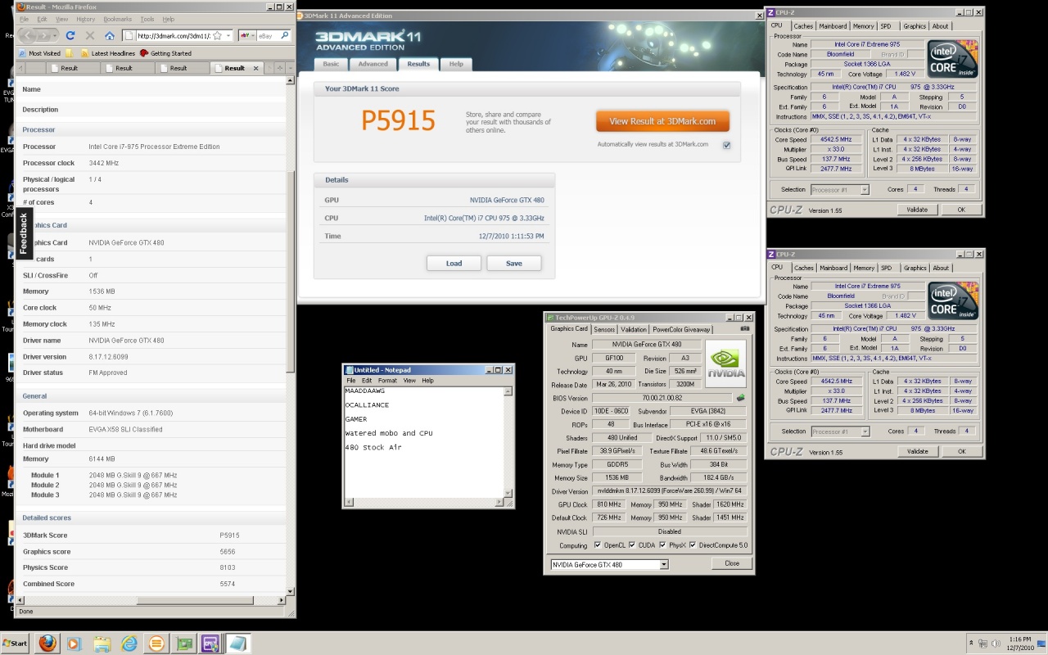This screenshot has width=1048, height=655.
Task: Click the Firefox reload page icon
Action: click(x=70, y=35)
